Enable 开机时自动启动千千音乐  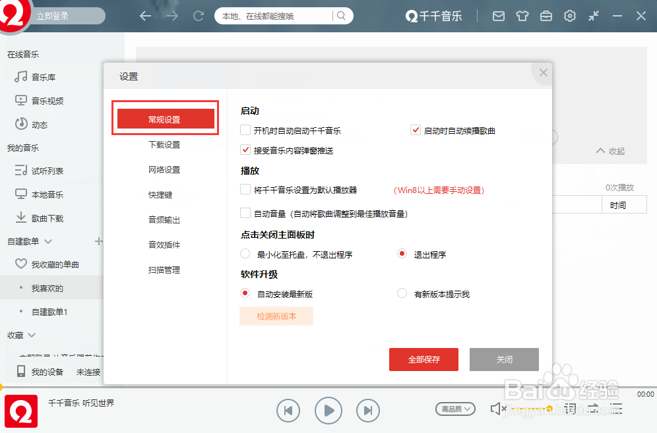point(245,130)
